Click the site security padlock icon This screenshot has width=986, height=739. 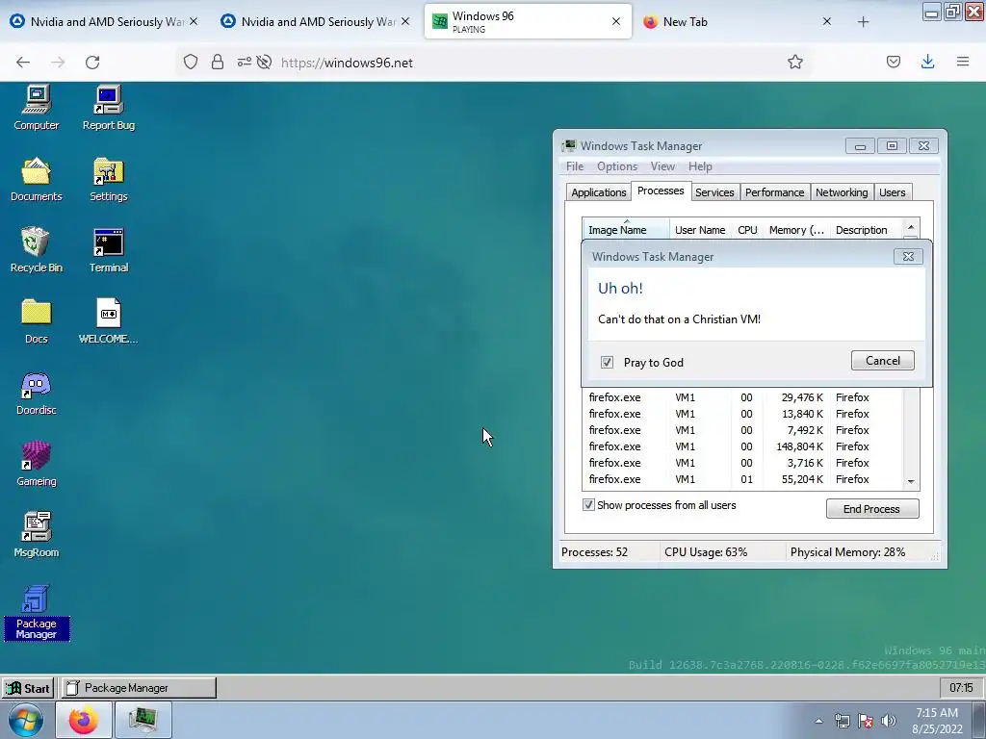[x=218, y=63]
